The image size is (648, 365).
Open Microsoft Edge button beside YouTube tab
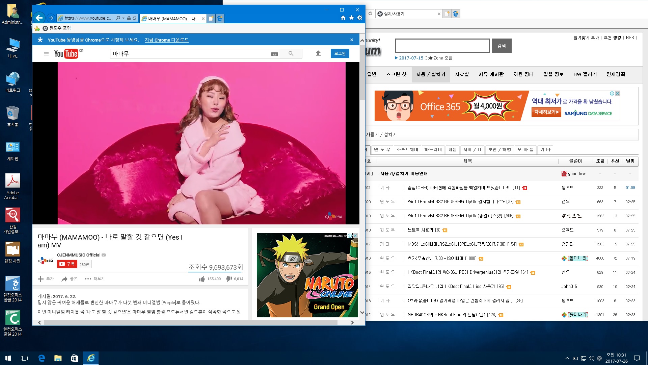(220, 19)
